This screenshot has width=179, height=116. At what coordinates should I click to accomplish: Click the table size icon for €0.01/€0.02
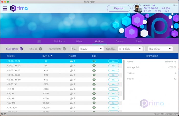[x=94, y=61]
